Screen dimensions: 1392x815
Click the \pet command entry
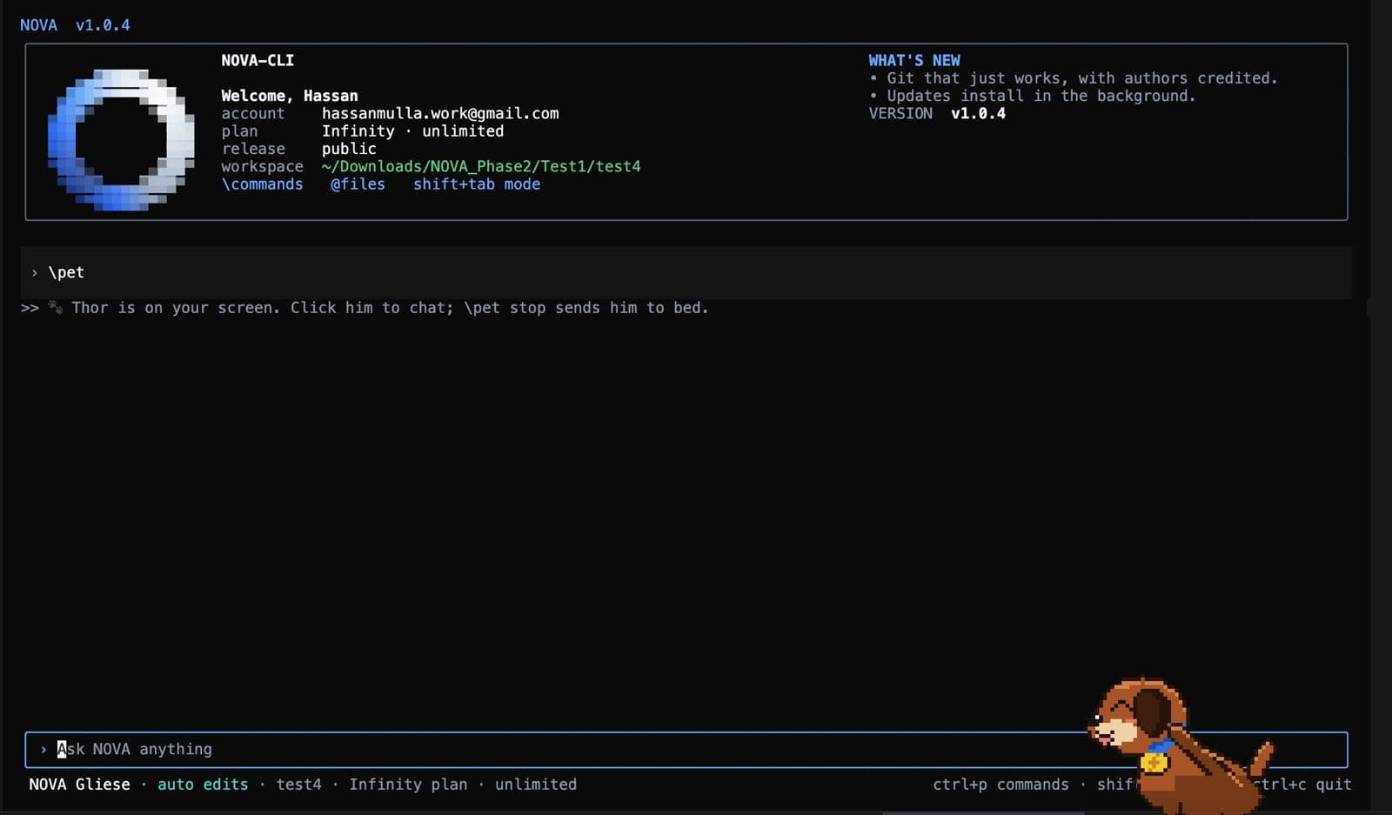click(x=66, y=272)
